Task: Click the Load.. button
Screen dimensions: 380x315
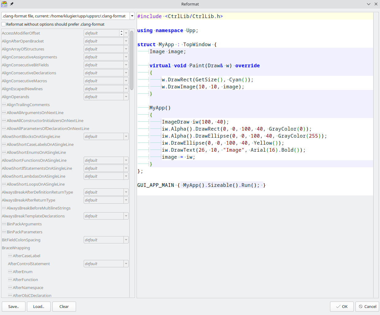Action: pyautogui.click(x=39, y=306)
